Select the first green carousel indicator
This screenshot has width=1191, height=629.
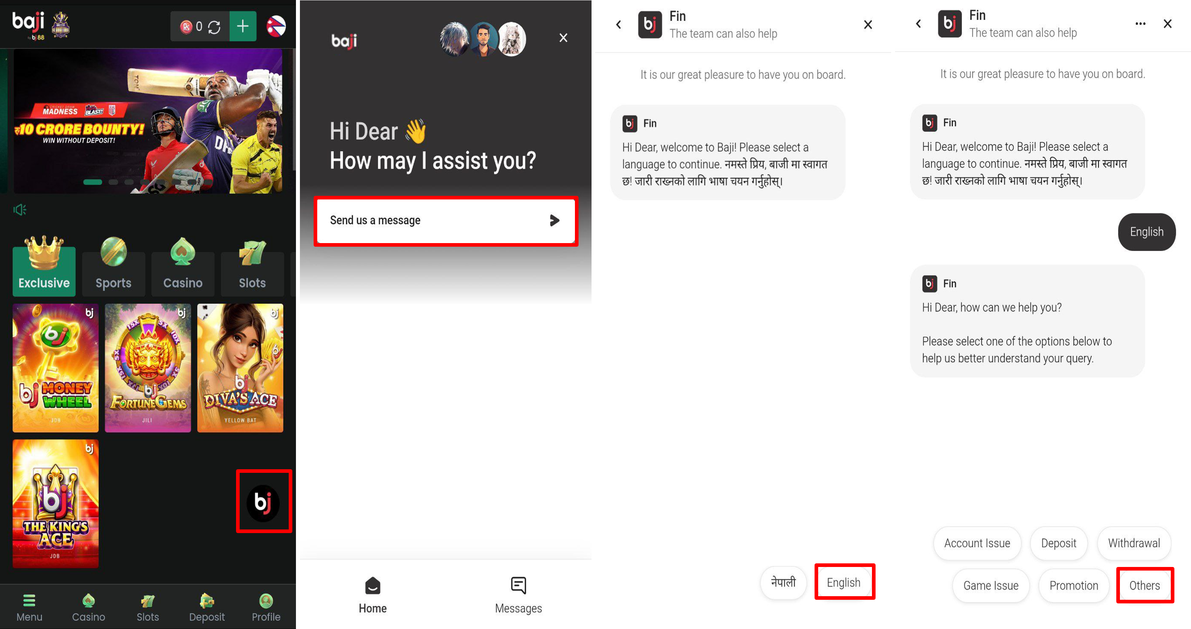click(x=92, y=182)
